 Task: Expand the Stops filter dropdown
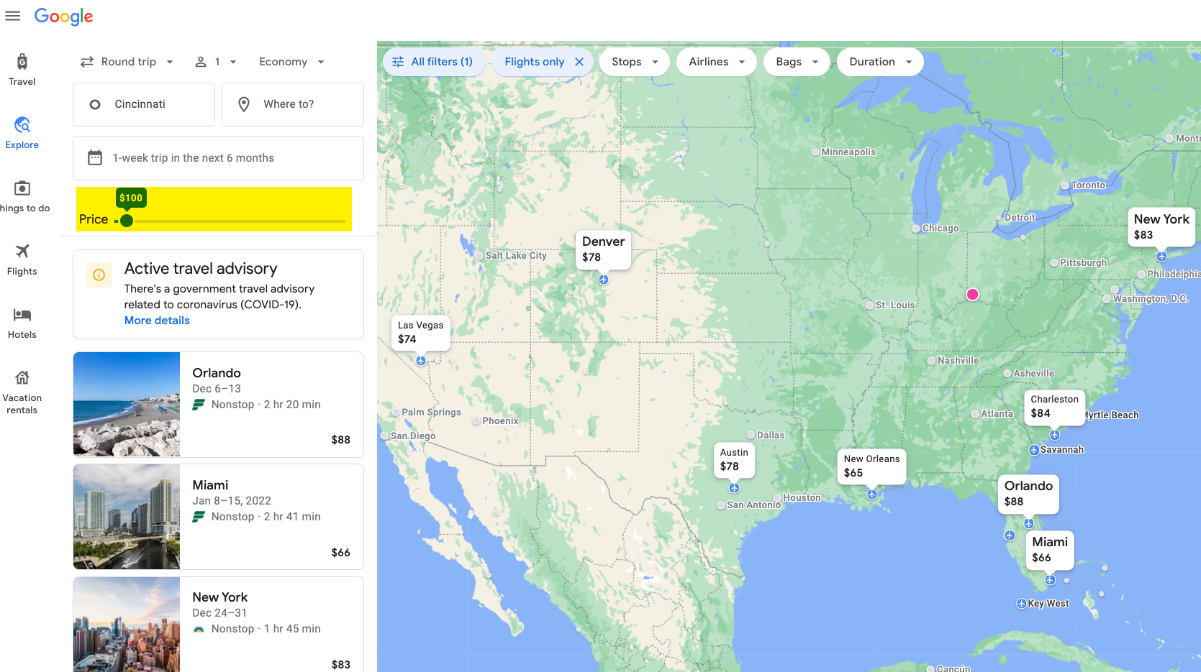click(x=635, y=62)
